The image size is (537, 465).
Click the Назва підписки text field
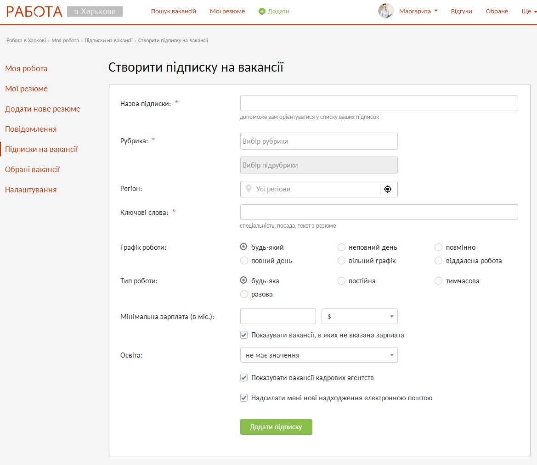(x=379, y=103)
